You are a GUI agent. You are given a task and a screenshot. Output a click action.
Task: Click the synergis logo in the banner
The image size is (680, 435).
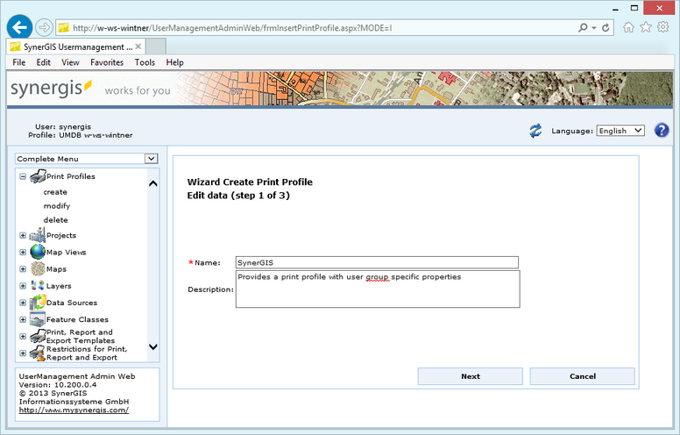click(x=51, y=89)
